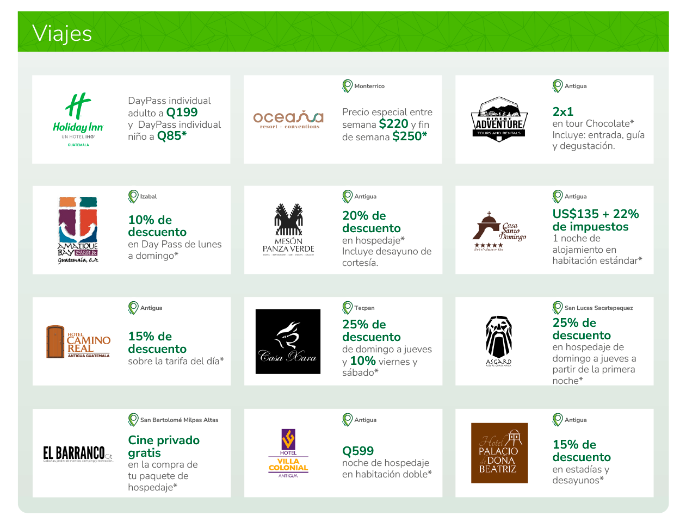680x522 pixels.
Task: Select "en estadías y desayunos*" text
Action: [581, 475]
